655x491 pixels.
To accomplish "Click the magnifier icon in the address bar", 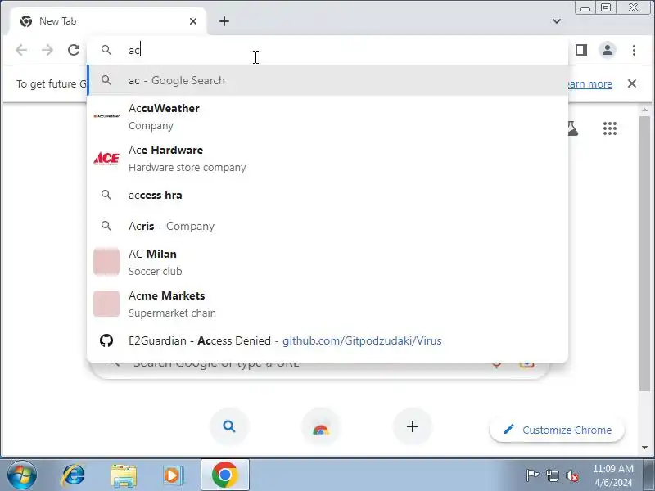I will (106, 50).
